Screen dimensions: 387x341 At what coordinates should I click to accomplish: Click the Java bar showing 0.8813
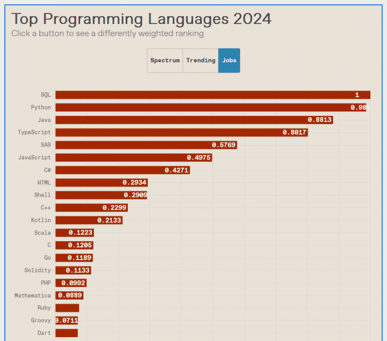[x=194, y=120]
